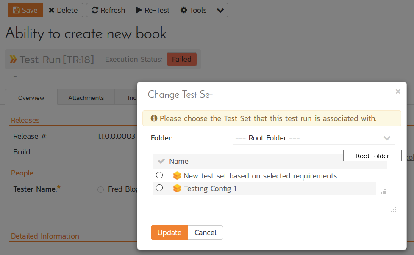Click the Refresh circular arrow icon

pyautogui.click(x=95, y=10)
